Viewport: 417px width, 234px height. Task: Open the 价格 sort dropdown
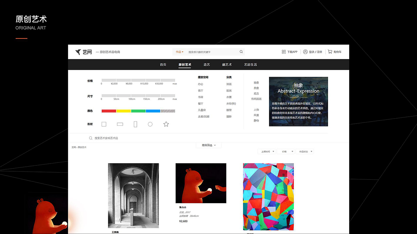[286, 151]
